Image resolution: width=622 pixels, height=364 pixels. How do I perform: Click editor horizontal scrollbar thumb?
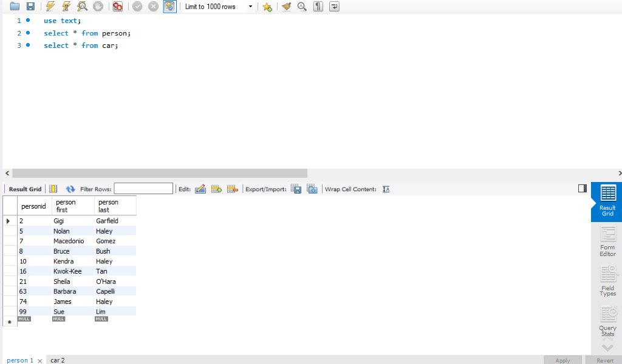(160, 173)
